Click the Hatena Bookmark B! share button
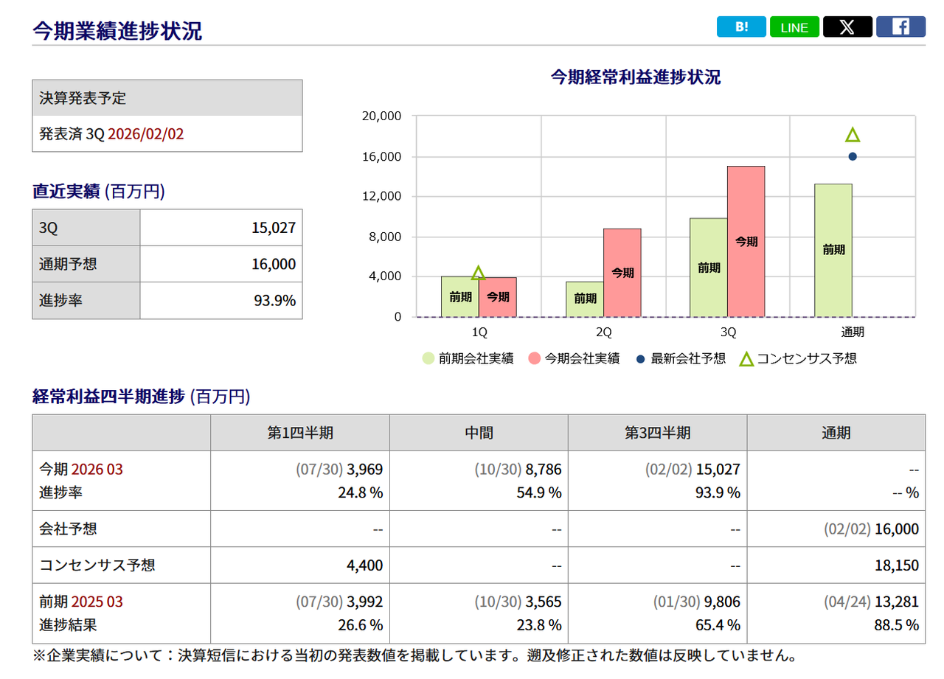 pos(741,27)
